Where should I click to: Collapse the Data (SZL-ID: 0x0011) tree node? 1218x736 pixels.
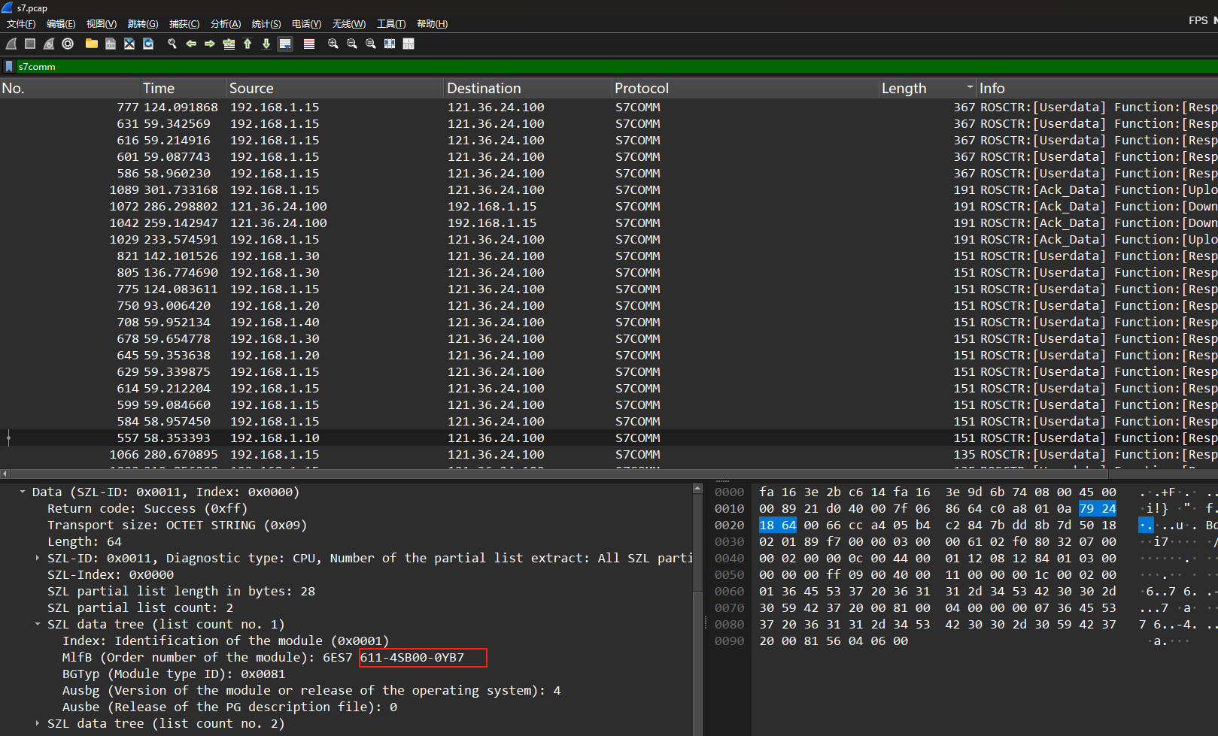23,492
